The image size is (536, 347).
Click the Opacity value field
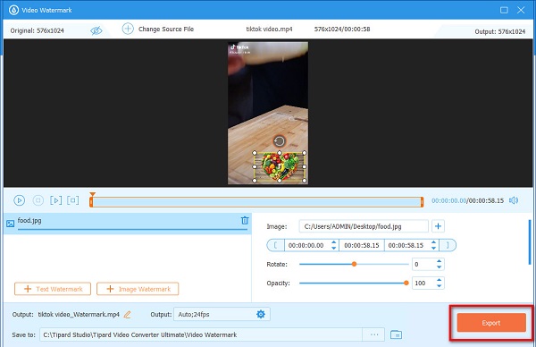[423, 283]
